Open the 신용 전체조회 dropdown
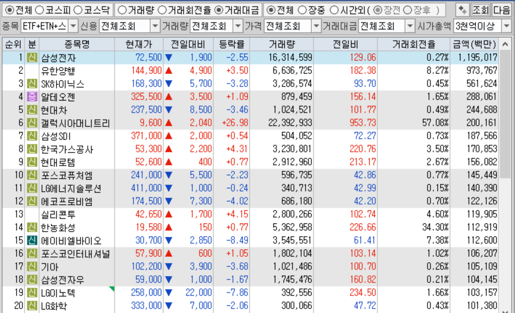This screenshot has height=313, width=515. click(155, 26)
